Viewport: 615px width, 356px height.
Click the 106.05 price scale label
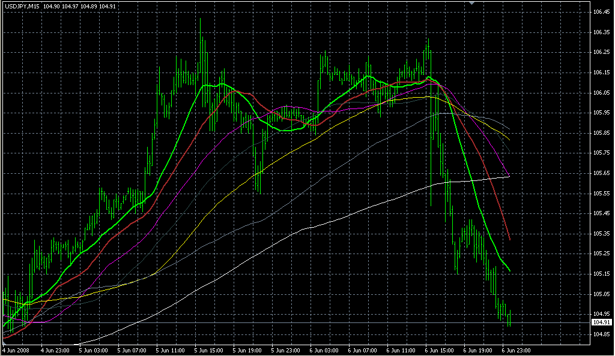click(x=601, y=93)
